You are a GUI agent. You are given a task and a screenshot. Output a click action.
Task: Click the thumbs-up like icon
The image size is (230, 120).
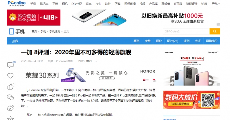pos(10,87)
